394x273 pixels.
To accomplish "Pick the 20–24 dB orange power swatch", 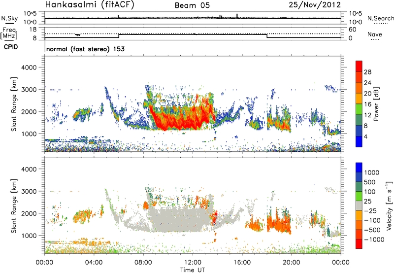I will coord(359,88).
